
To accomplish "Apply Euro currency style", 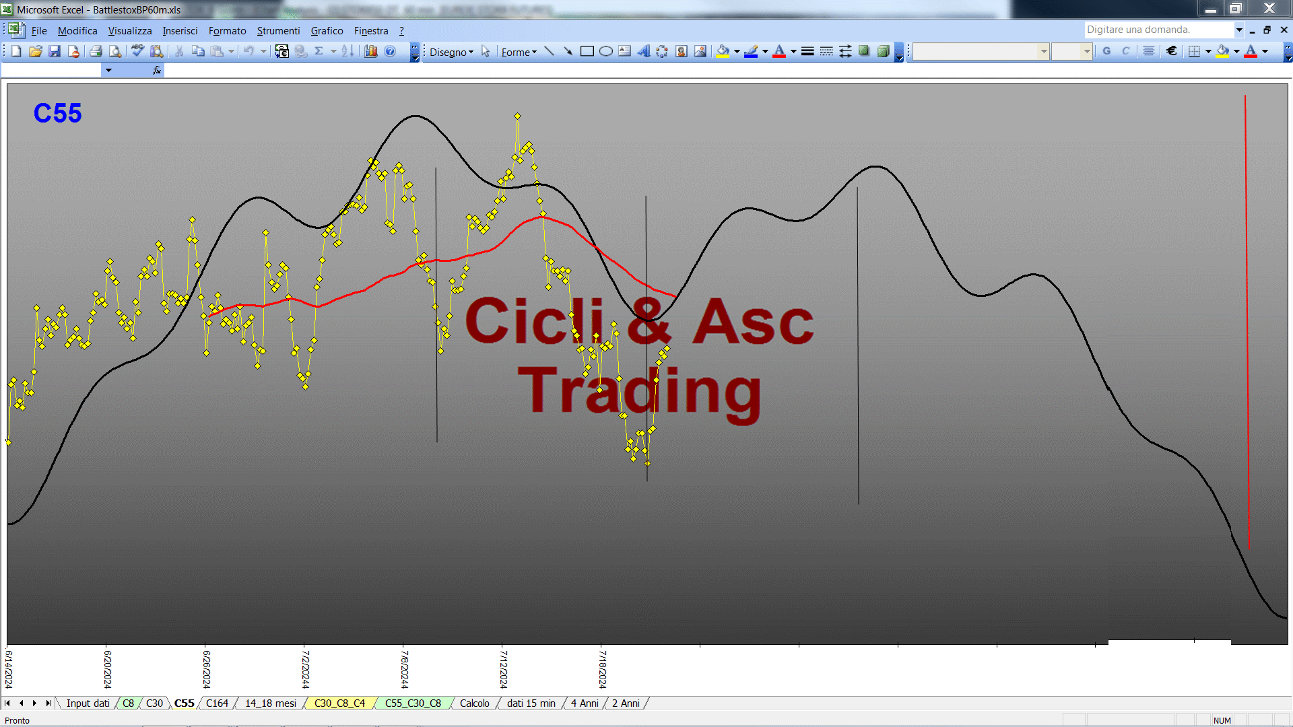I will tap(1172, 51).
